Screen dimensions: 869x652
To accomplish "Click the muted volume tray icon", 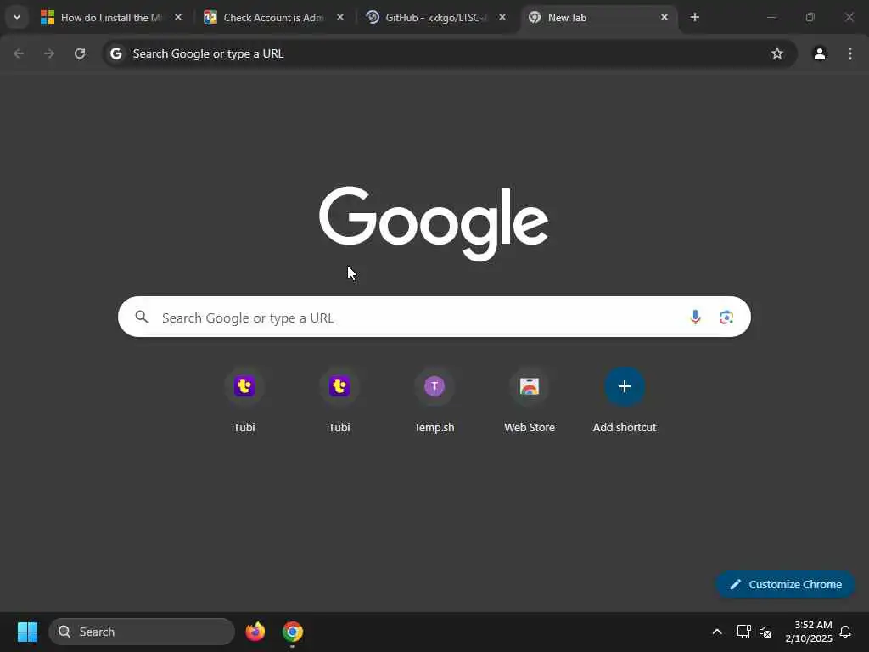I will 765,632.
